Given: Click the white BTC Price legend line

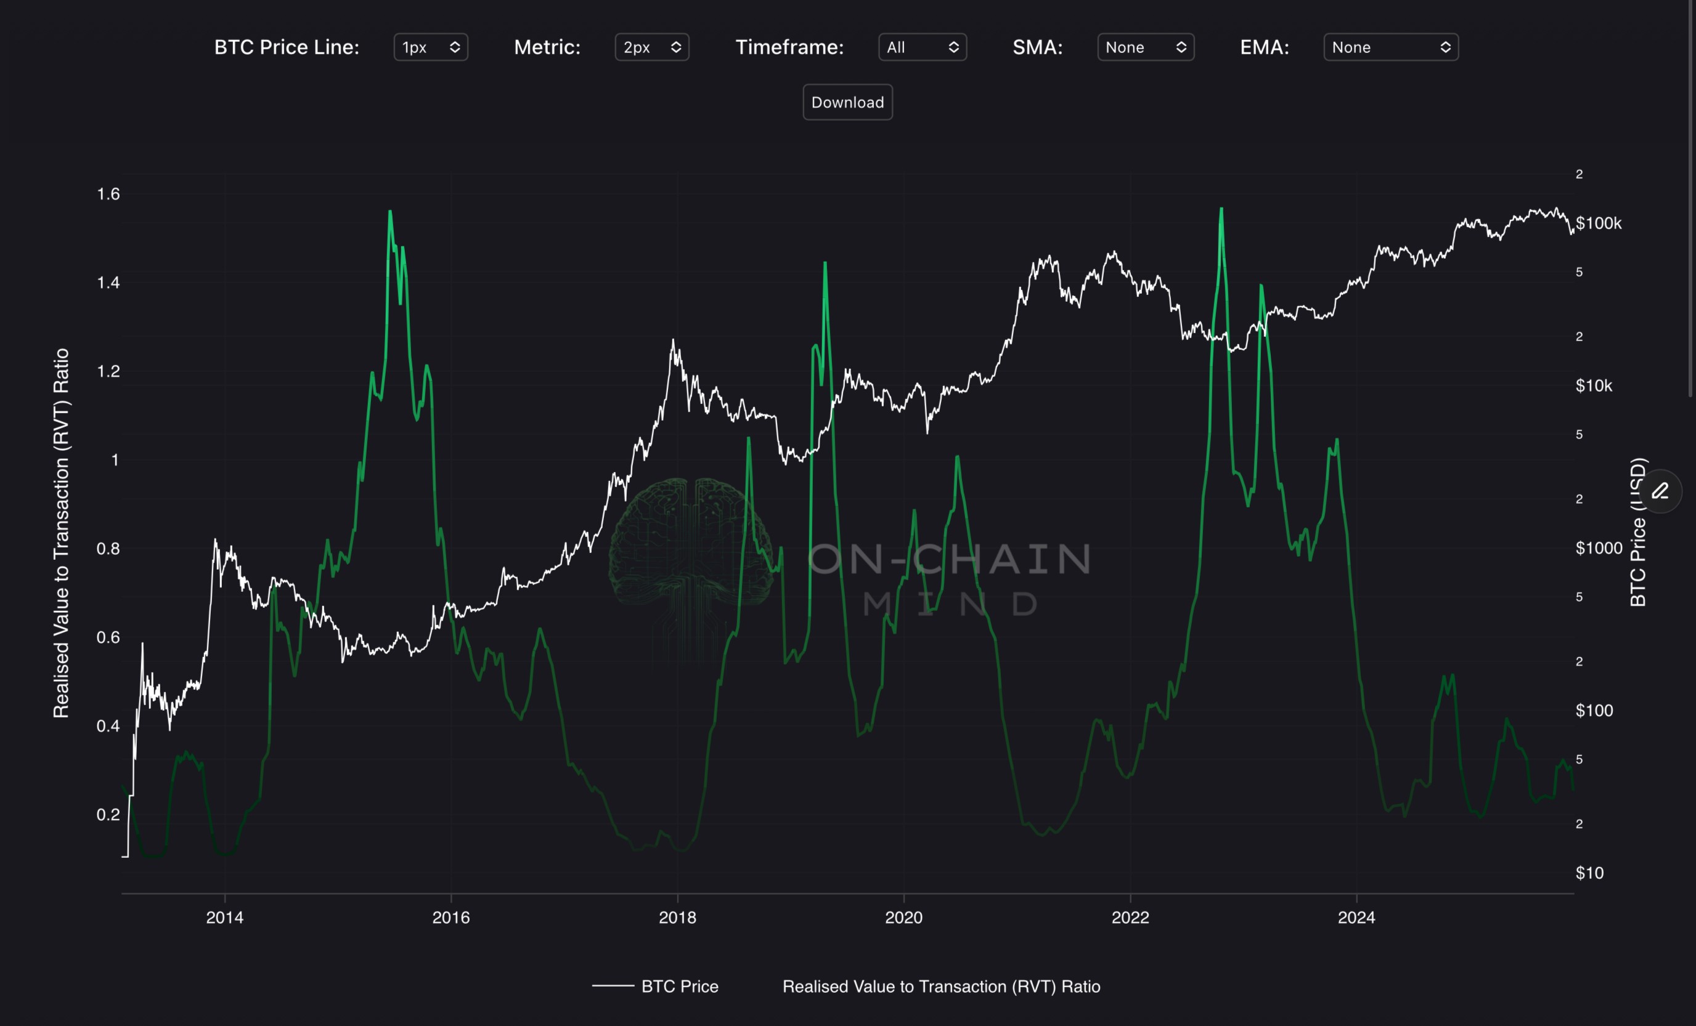Looking at the screenshot, I should [613, 986].
